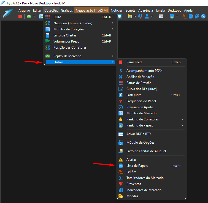This screenshot has width=208, height=203.
Task: Click the red stop feed toolbar icon
Action: click(20, 16)
